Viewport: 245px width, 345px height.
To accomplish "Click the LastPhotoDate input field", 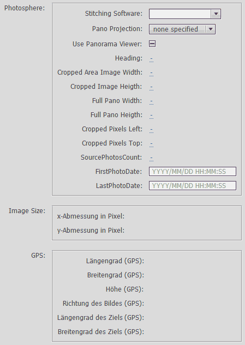I will coord(193,186).
